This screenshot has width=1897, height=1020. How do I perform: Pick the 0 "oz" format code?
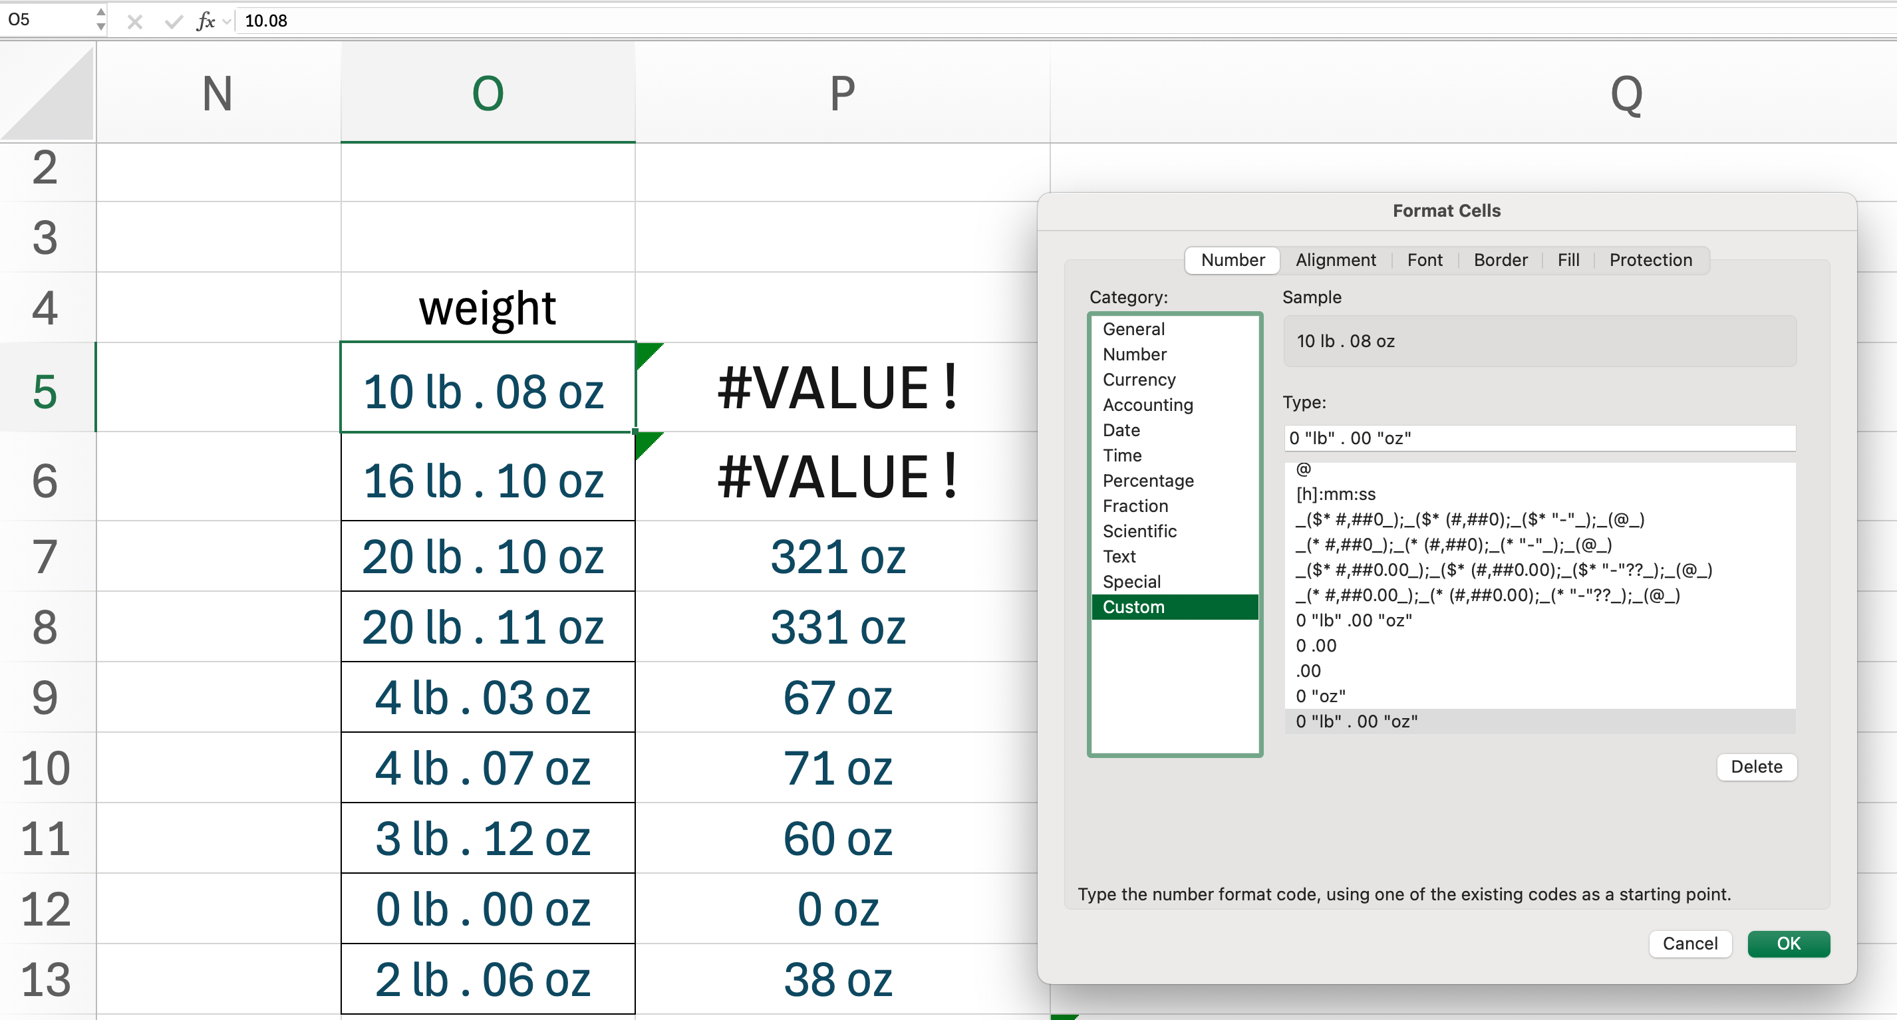(1320, 696)
